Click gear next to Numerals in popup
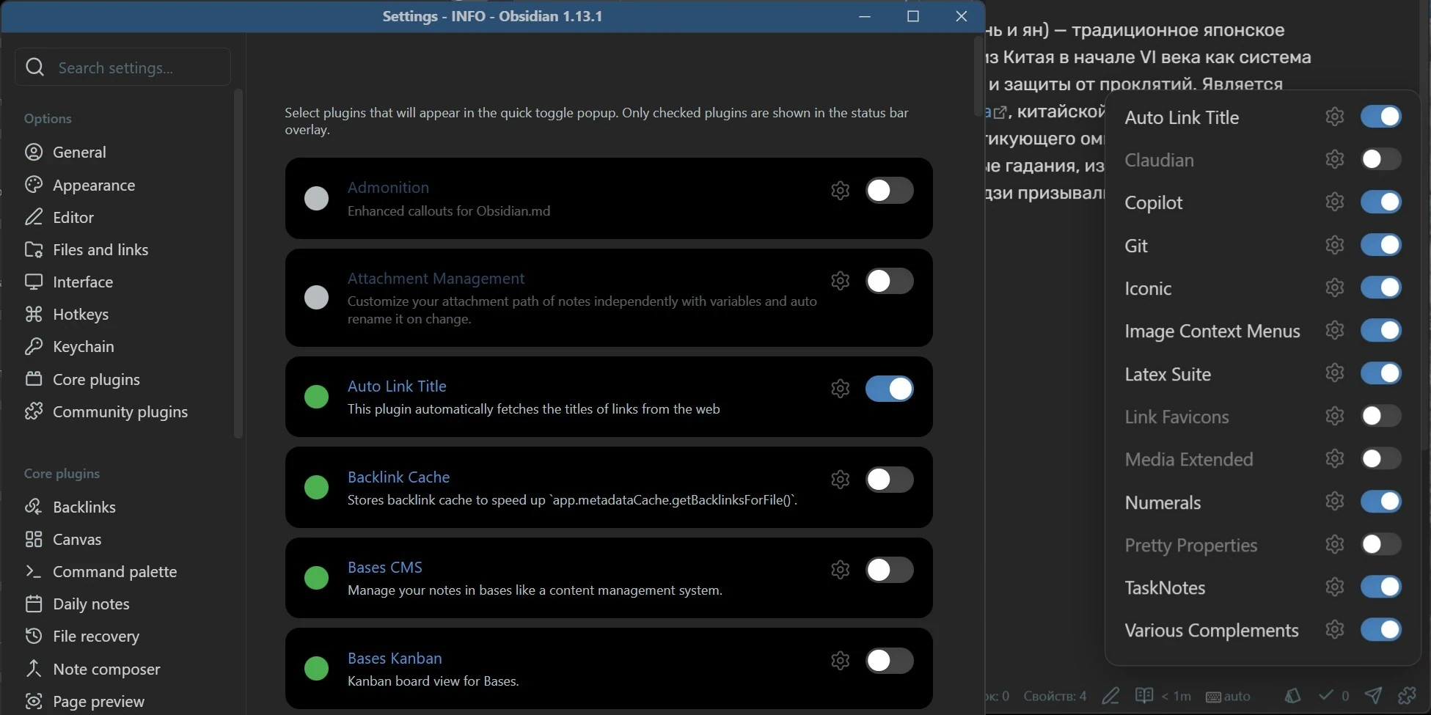Screen dimensions: 1431x715 1335,502
